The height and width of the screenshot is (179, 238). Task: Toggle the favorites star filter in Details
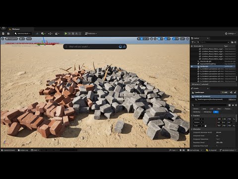(x=233, y=105)
